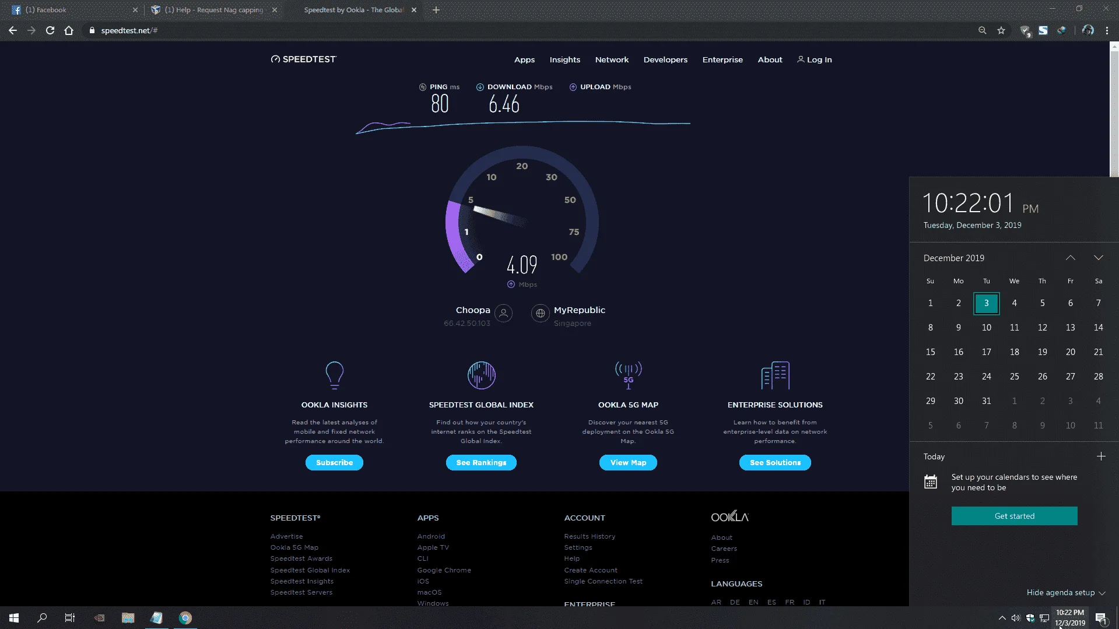Screen dimensions: 1119x629
Task: Expand the December 2019 month header
Action: pos(954,258)
